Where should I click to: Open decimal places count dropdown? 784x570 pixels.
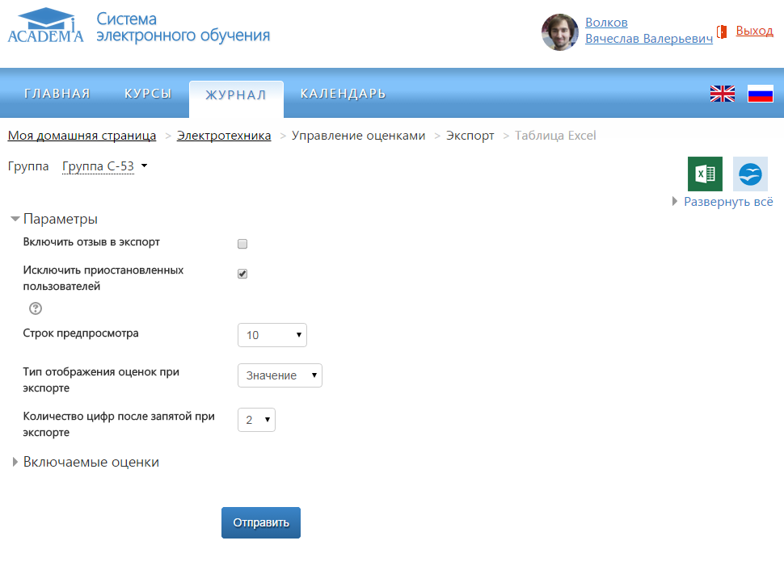tap(256, 420)
